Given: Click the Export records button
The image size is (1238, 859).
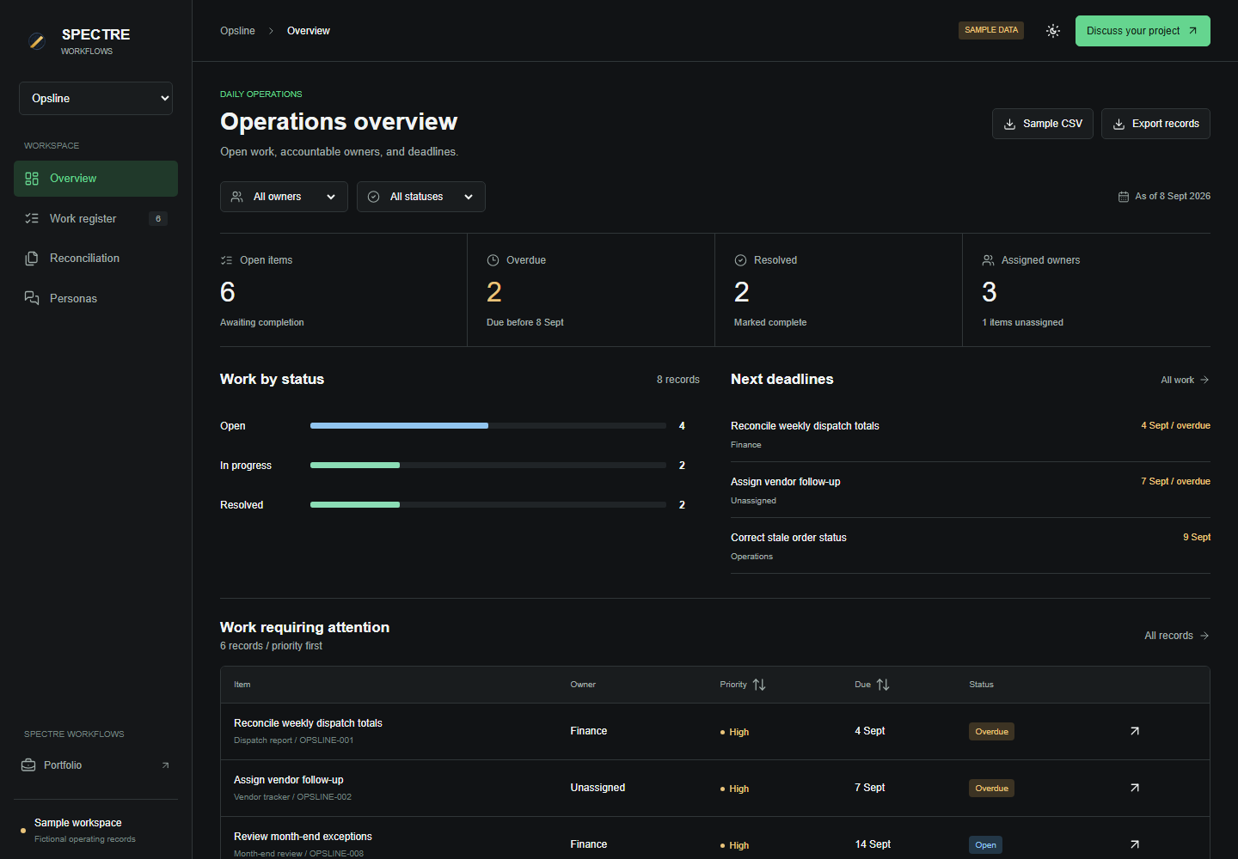Looking at the screenshot, I should pos(1155,124).
